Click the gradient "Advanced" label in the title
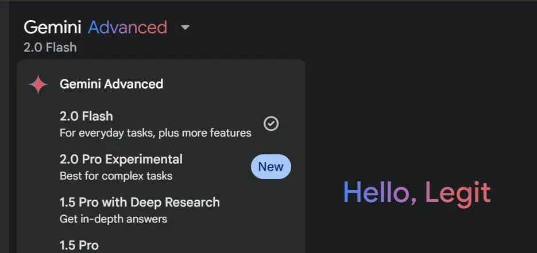Image resolution: width=537 pixels, height=253 pixels. click(128, 27)
